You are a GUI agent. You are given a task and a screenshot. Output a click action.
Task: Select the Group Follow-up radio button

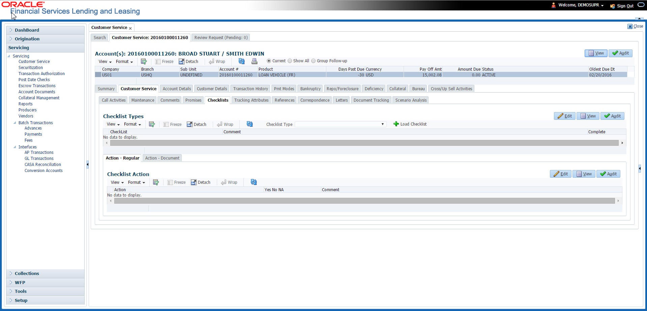coord(313,61)
